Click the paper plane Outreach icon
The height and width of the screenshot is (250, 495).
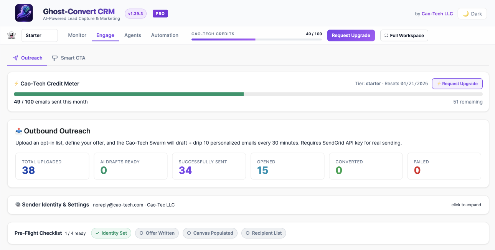[15, 58]
